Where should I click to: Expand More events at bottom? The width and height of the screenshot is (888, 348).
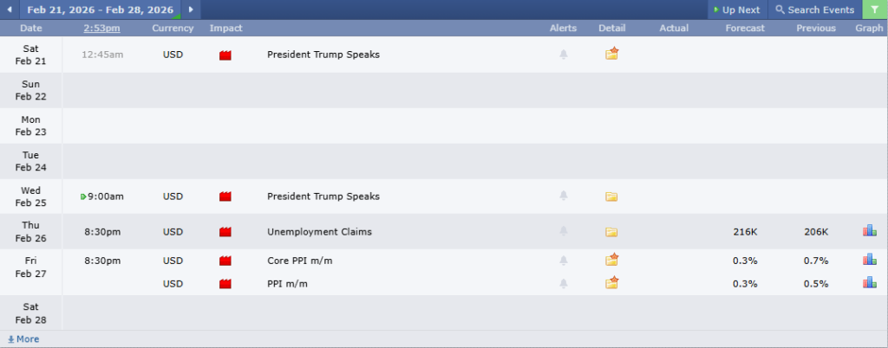pos(23,339)
